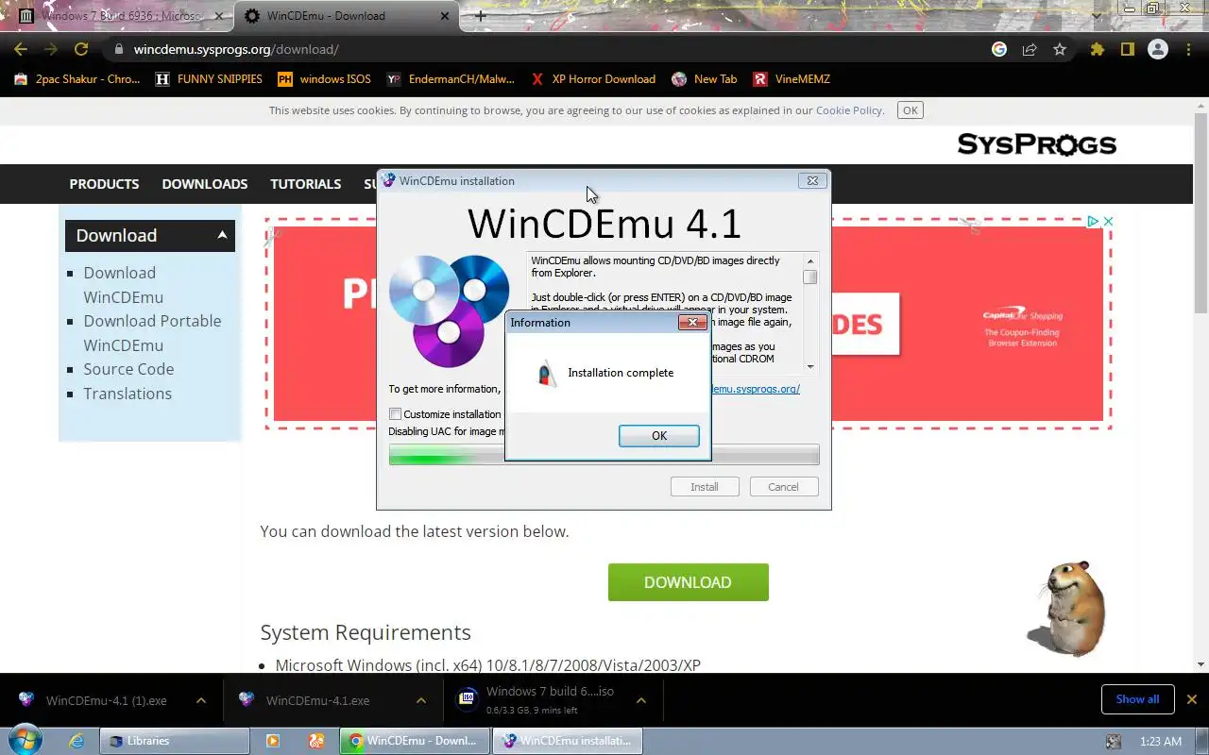Open the DOWNLOADS menu on SysProgs site

pyautogui.click(x=205, y=184)
